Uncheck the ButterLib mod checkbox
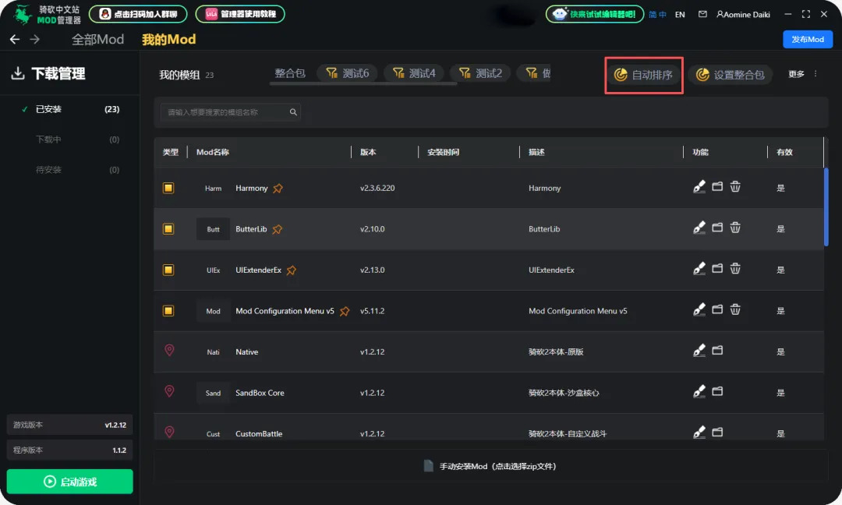Viewport: 842px width, 505px height. tap(168, 229)
